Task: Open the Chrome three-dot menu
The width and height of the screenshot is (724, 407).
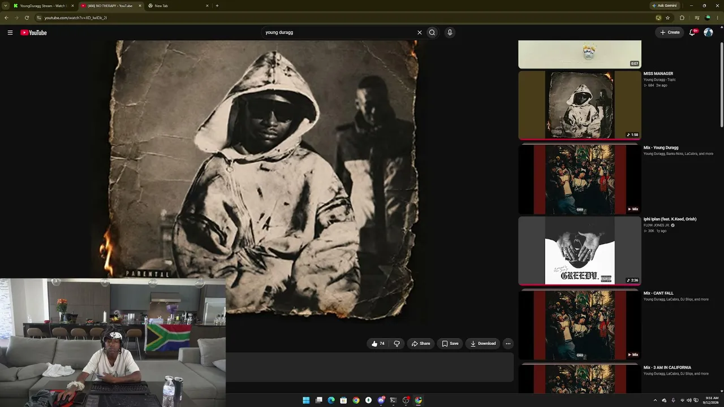Action: click(x=717, y=18)
